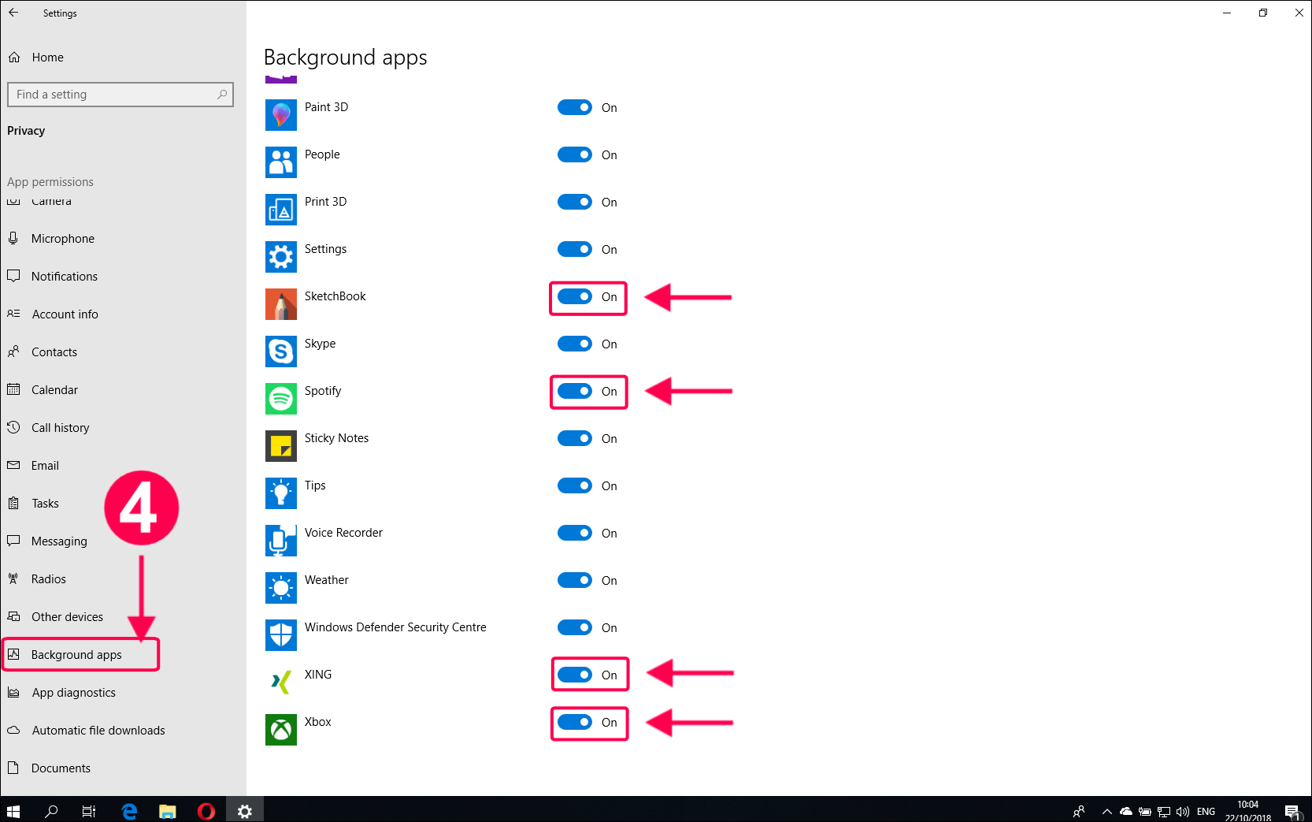Open Windows Start menu

[x=13, y=811]
